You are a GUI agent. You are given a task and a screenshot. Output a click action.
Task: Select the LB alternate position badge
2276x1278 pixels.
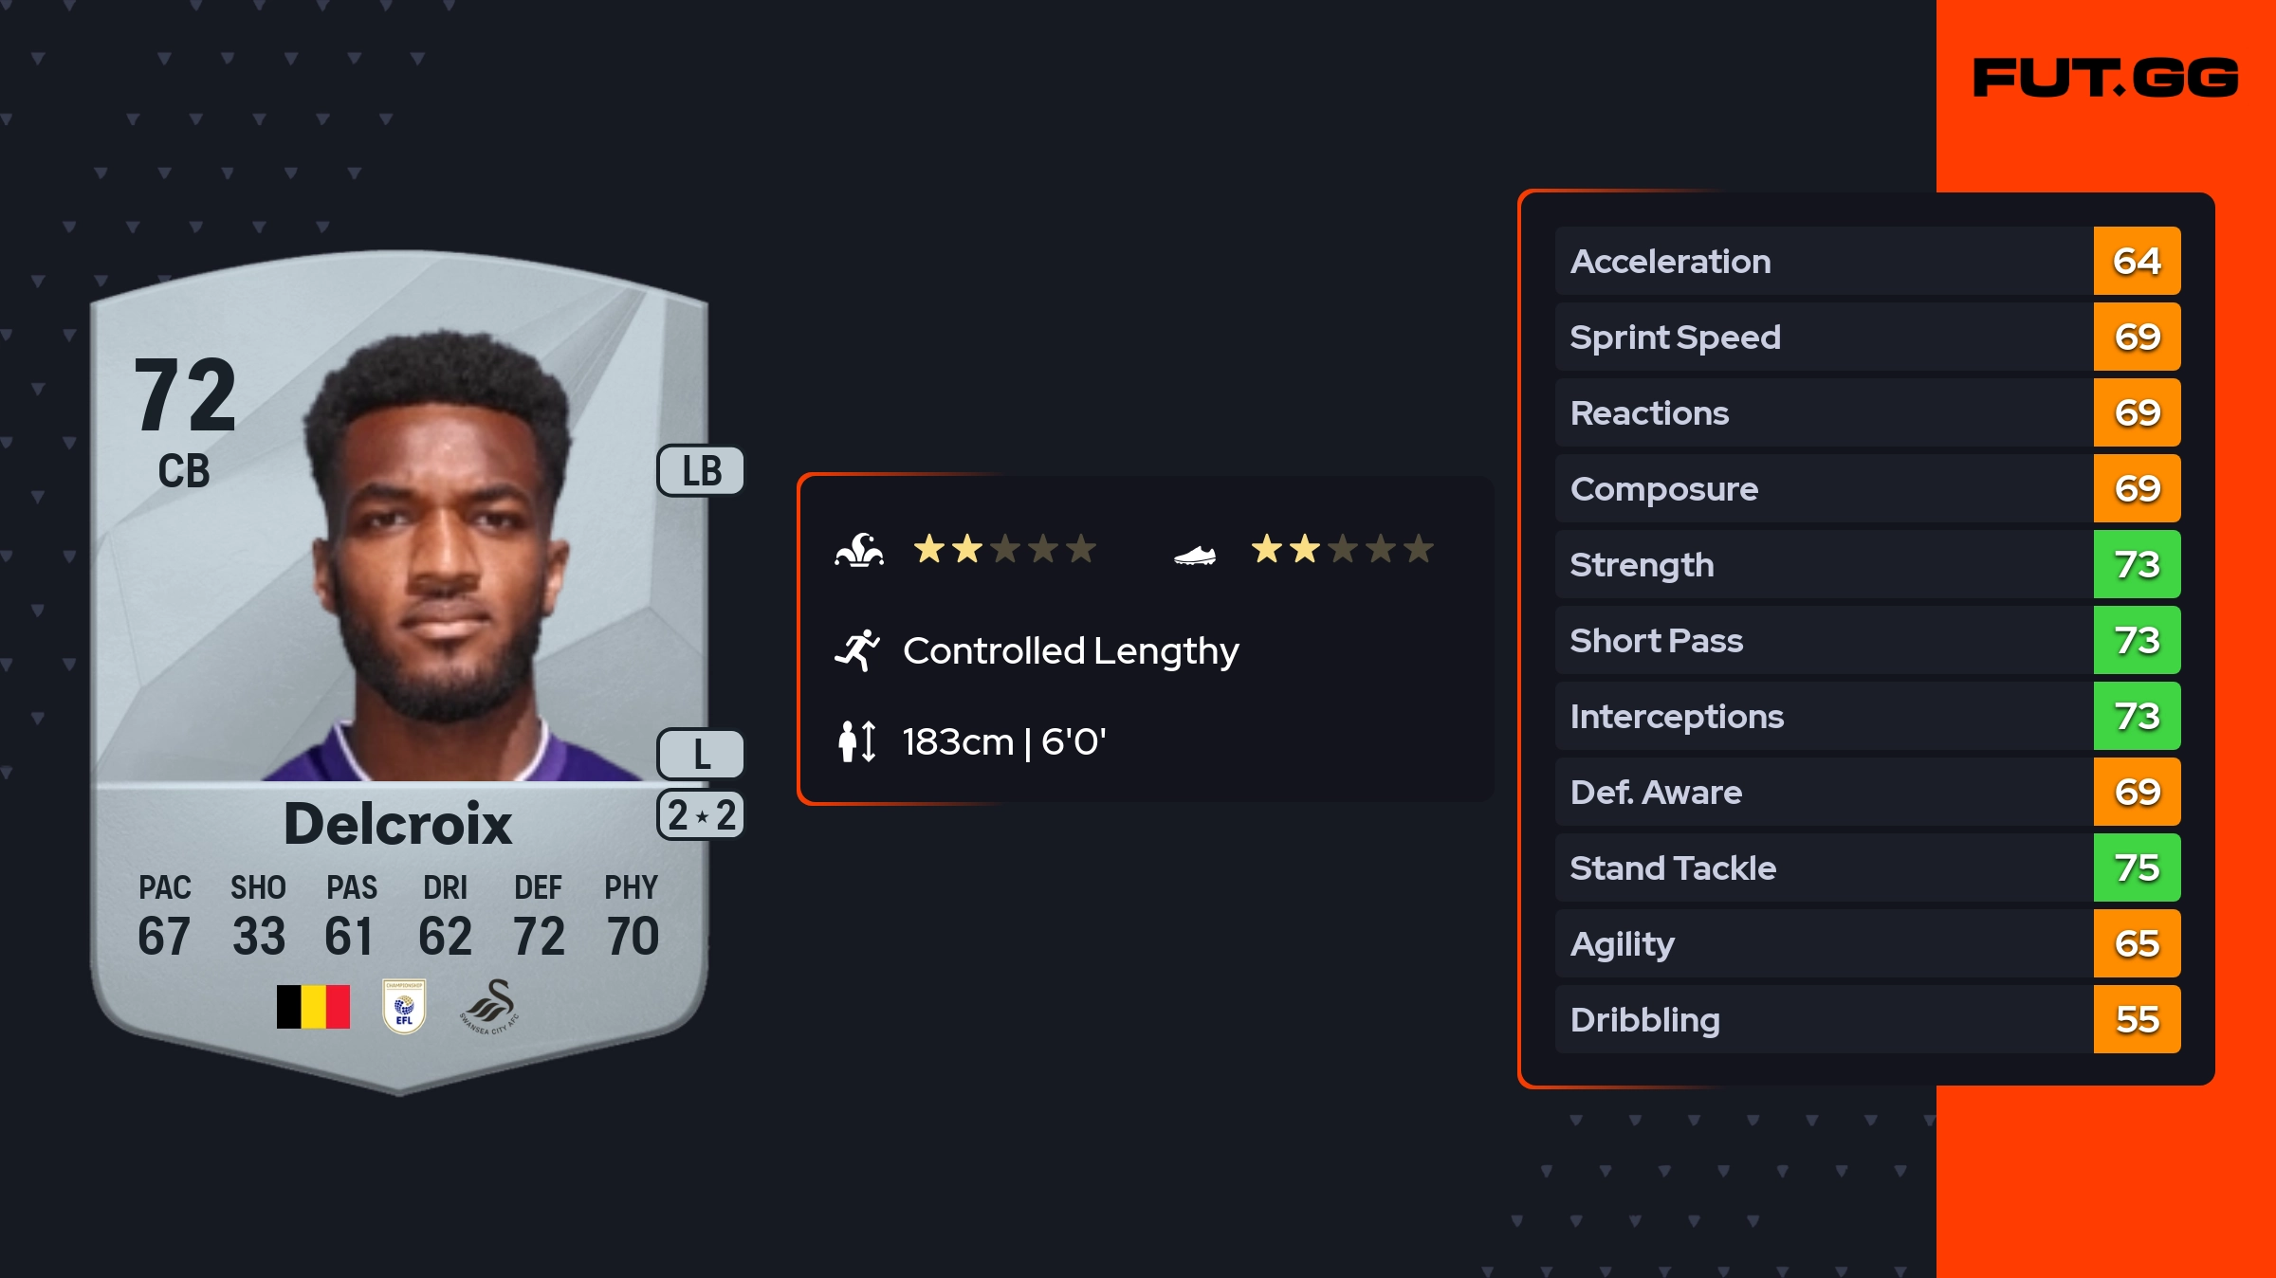tap(702, 471)
